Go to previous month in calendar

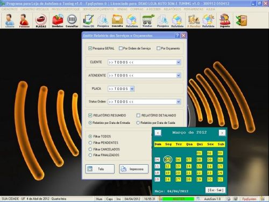click(x=158, y=133)
